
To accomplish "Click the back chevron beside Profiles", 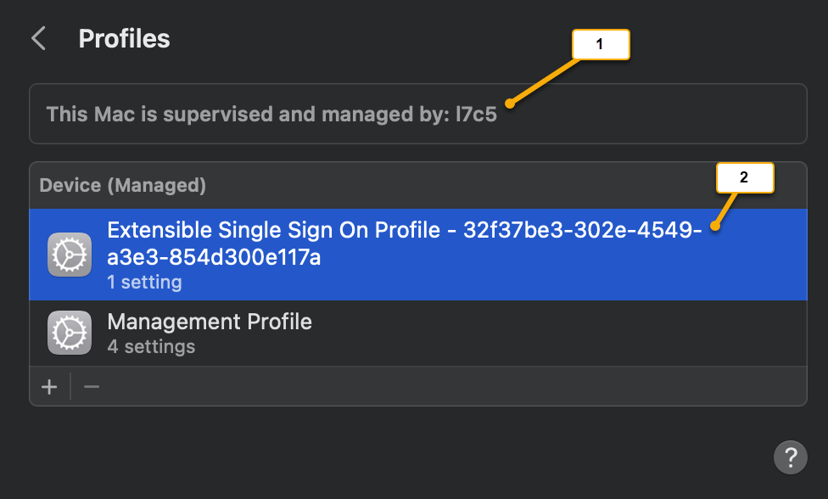I will [37, 37].
